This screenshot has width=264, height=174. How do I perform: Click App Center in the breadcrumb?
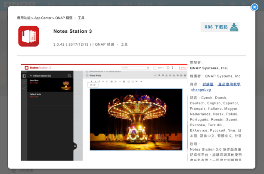tap(43, 18)
